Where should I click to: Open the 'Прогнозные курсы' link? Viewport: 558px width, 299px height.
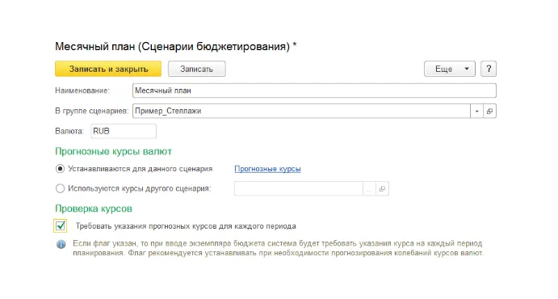267,169
